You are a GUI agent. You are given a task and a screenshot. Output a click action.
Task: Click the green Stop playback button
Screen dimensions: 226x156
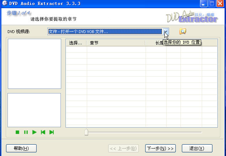pos(17,132)
